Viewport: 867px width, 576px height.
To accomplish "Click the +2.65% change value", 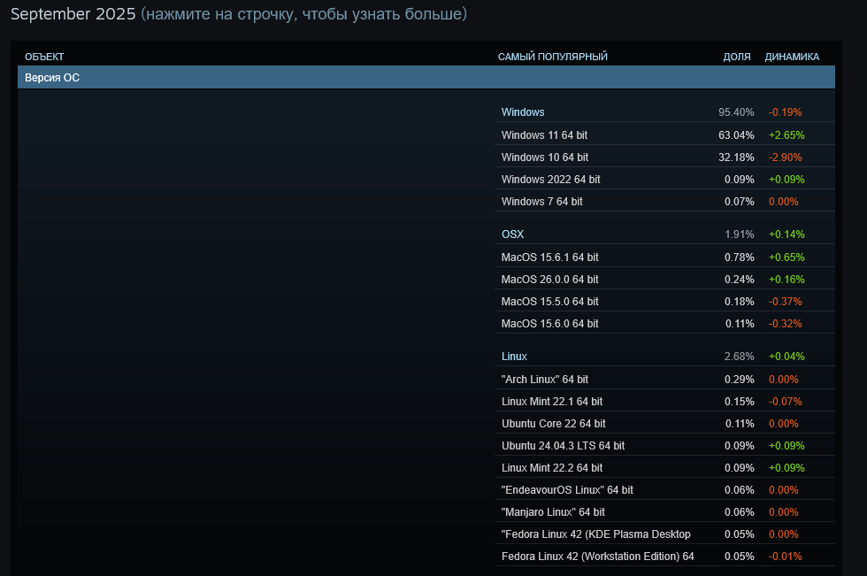I will click(x=786, y=134).
